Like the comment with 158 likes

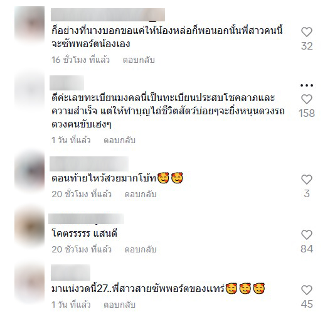click(307, 99)
